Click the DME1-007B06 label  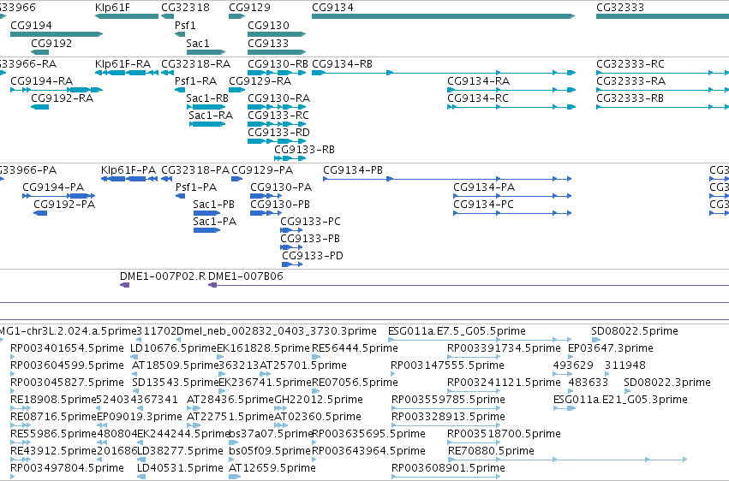246,276
